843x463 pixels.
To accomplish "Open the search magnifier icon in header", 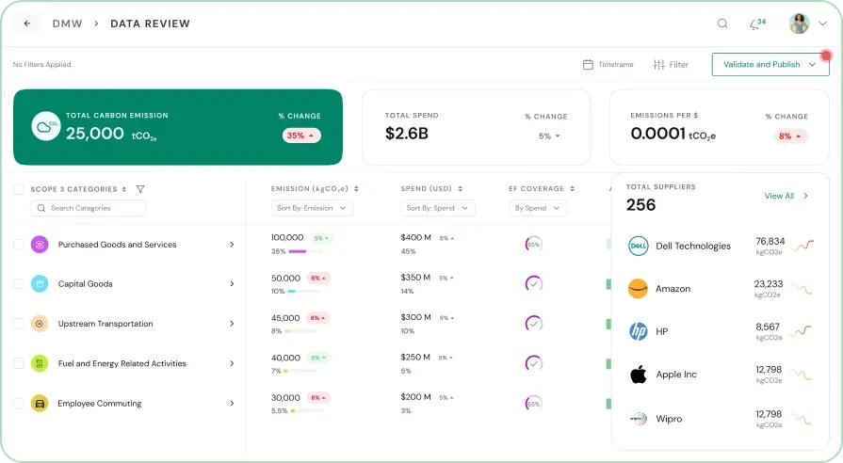I will 722,24.
